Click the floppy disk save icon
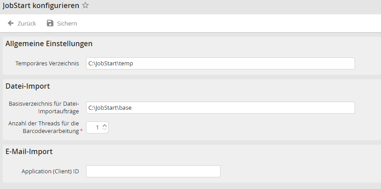 (x=50, y=23)
